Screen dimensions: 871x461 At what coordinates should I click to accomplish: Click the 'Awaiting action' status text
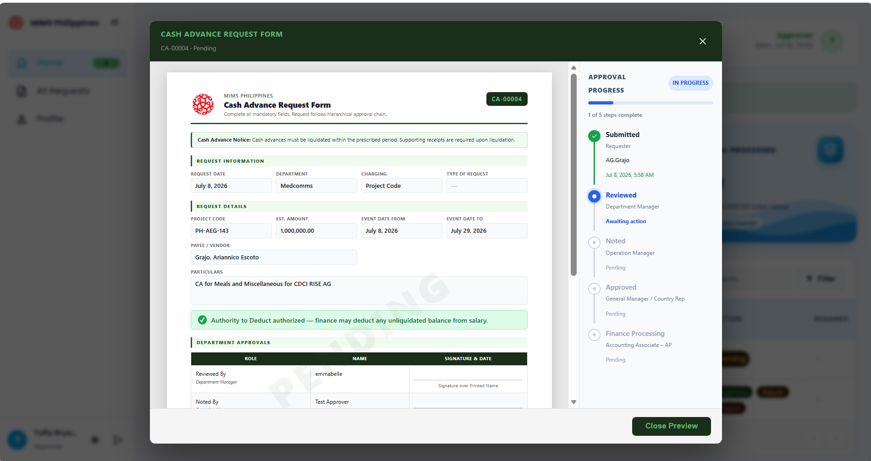(x=626, y=221)
